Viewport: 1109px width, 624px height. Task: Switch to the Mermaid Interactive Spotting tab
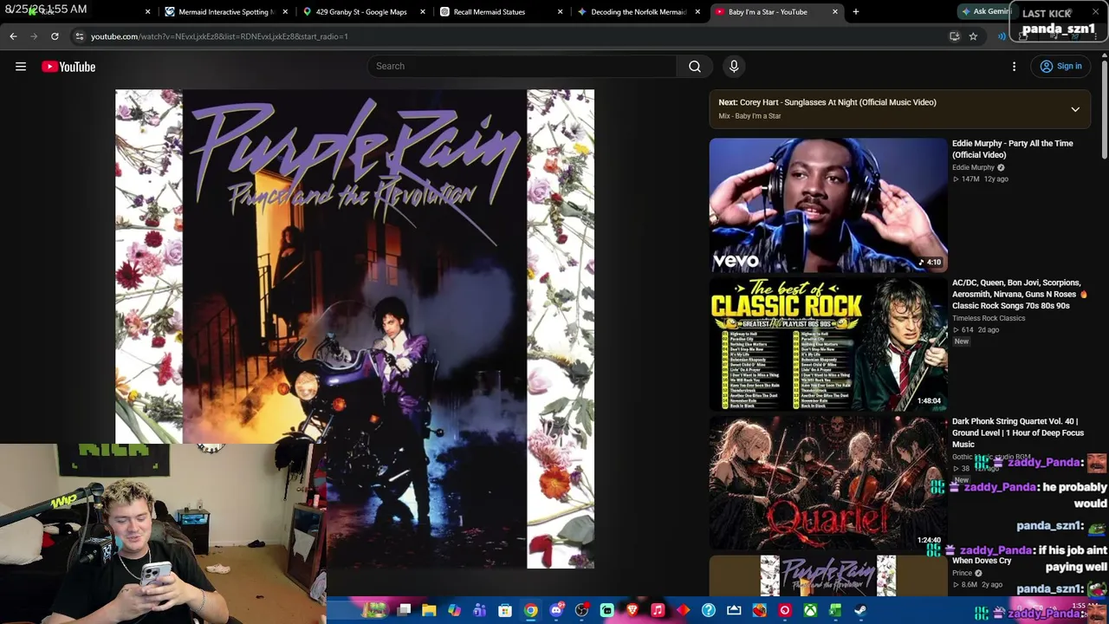coord(225,12)
